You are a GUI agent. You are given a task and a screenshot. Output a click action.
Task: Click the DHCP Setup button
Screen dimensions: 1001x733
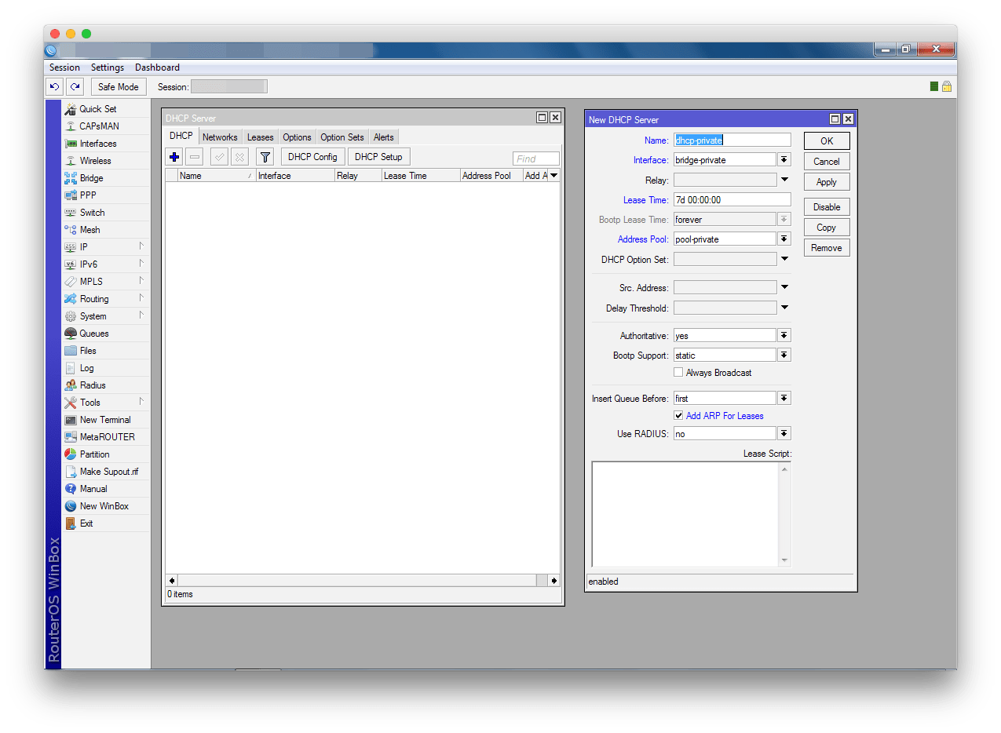pyautogui.click(x=378, y=157)
